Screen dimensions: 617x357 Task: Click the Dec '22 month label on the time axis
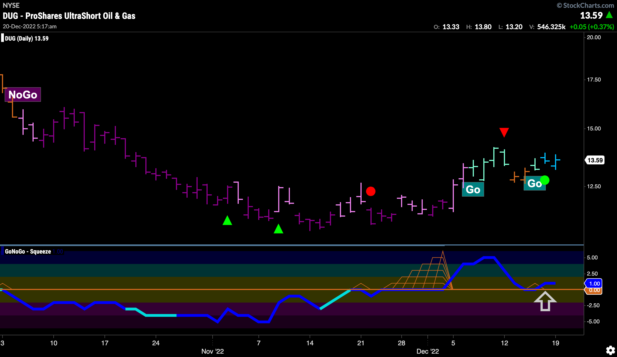point(427,351)
